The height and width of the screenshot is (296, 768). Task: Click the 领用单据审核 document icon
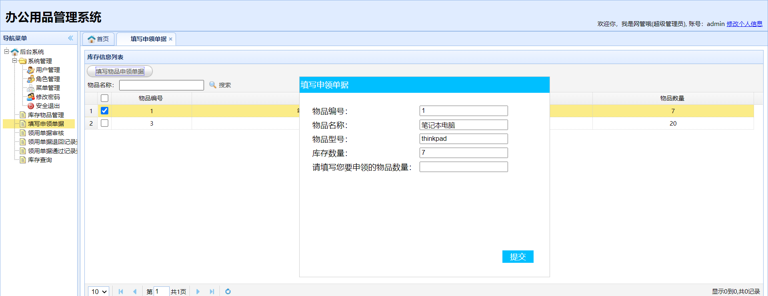(23, 133)
